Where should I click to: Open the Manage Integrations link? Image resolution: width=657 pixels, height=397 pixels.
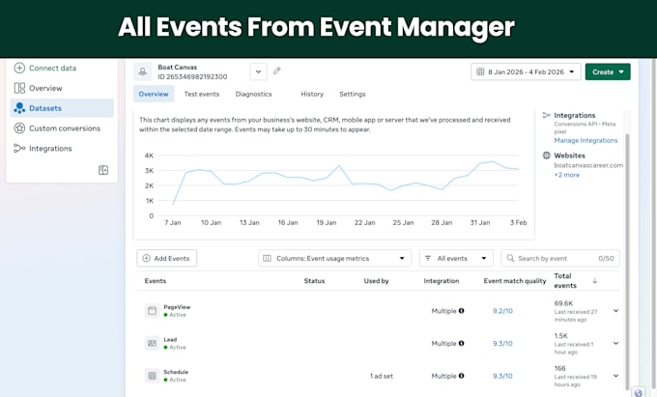coord(586,140)
